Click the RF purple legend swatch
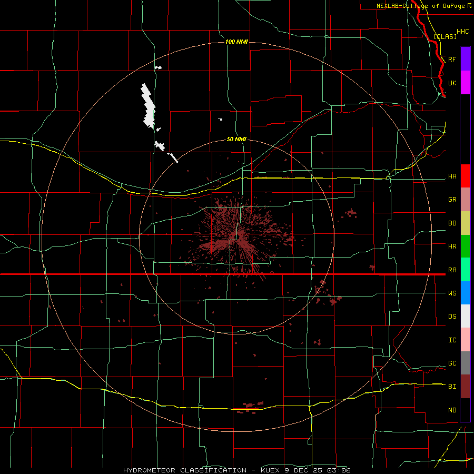 coord(465,58)
